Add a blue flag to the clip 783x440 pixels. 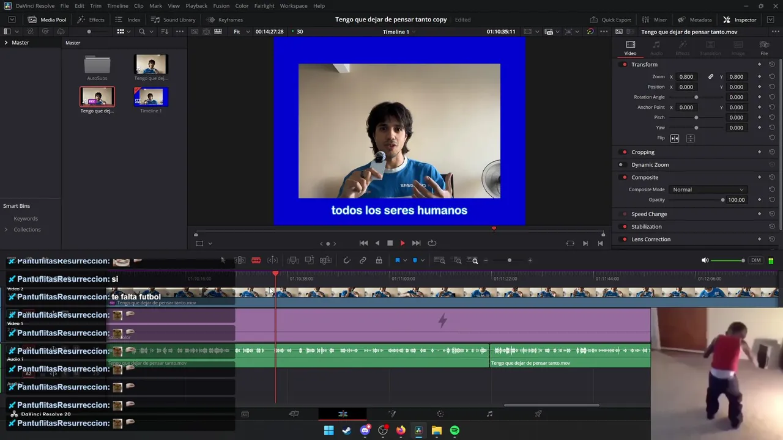[x=397, y=260]
